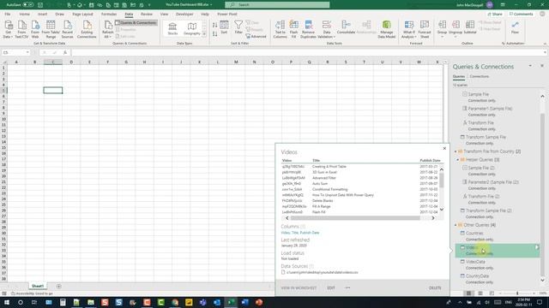Click Queries pane scroll down arrow
Screen dimensions: 549x308
click(542, 280)
